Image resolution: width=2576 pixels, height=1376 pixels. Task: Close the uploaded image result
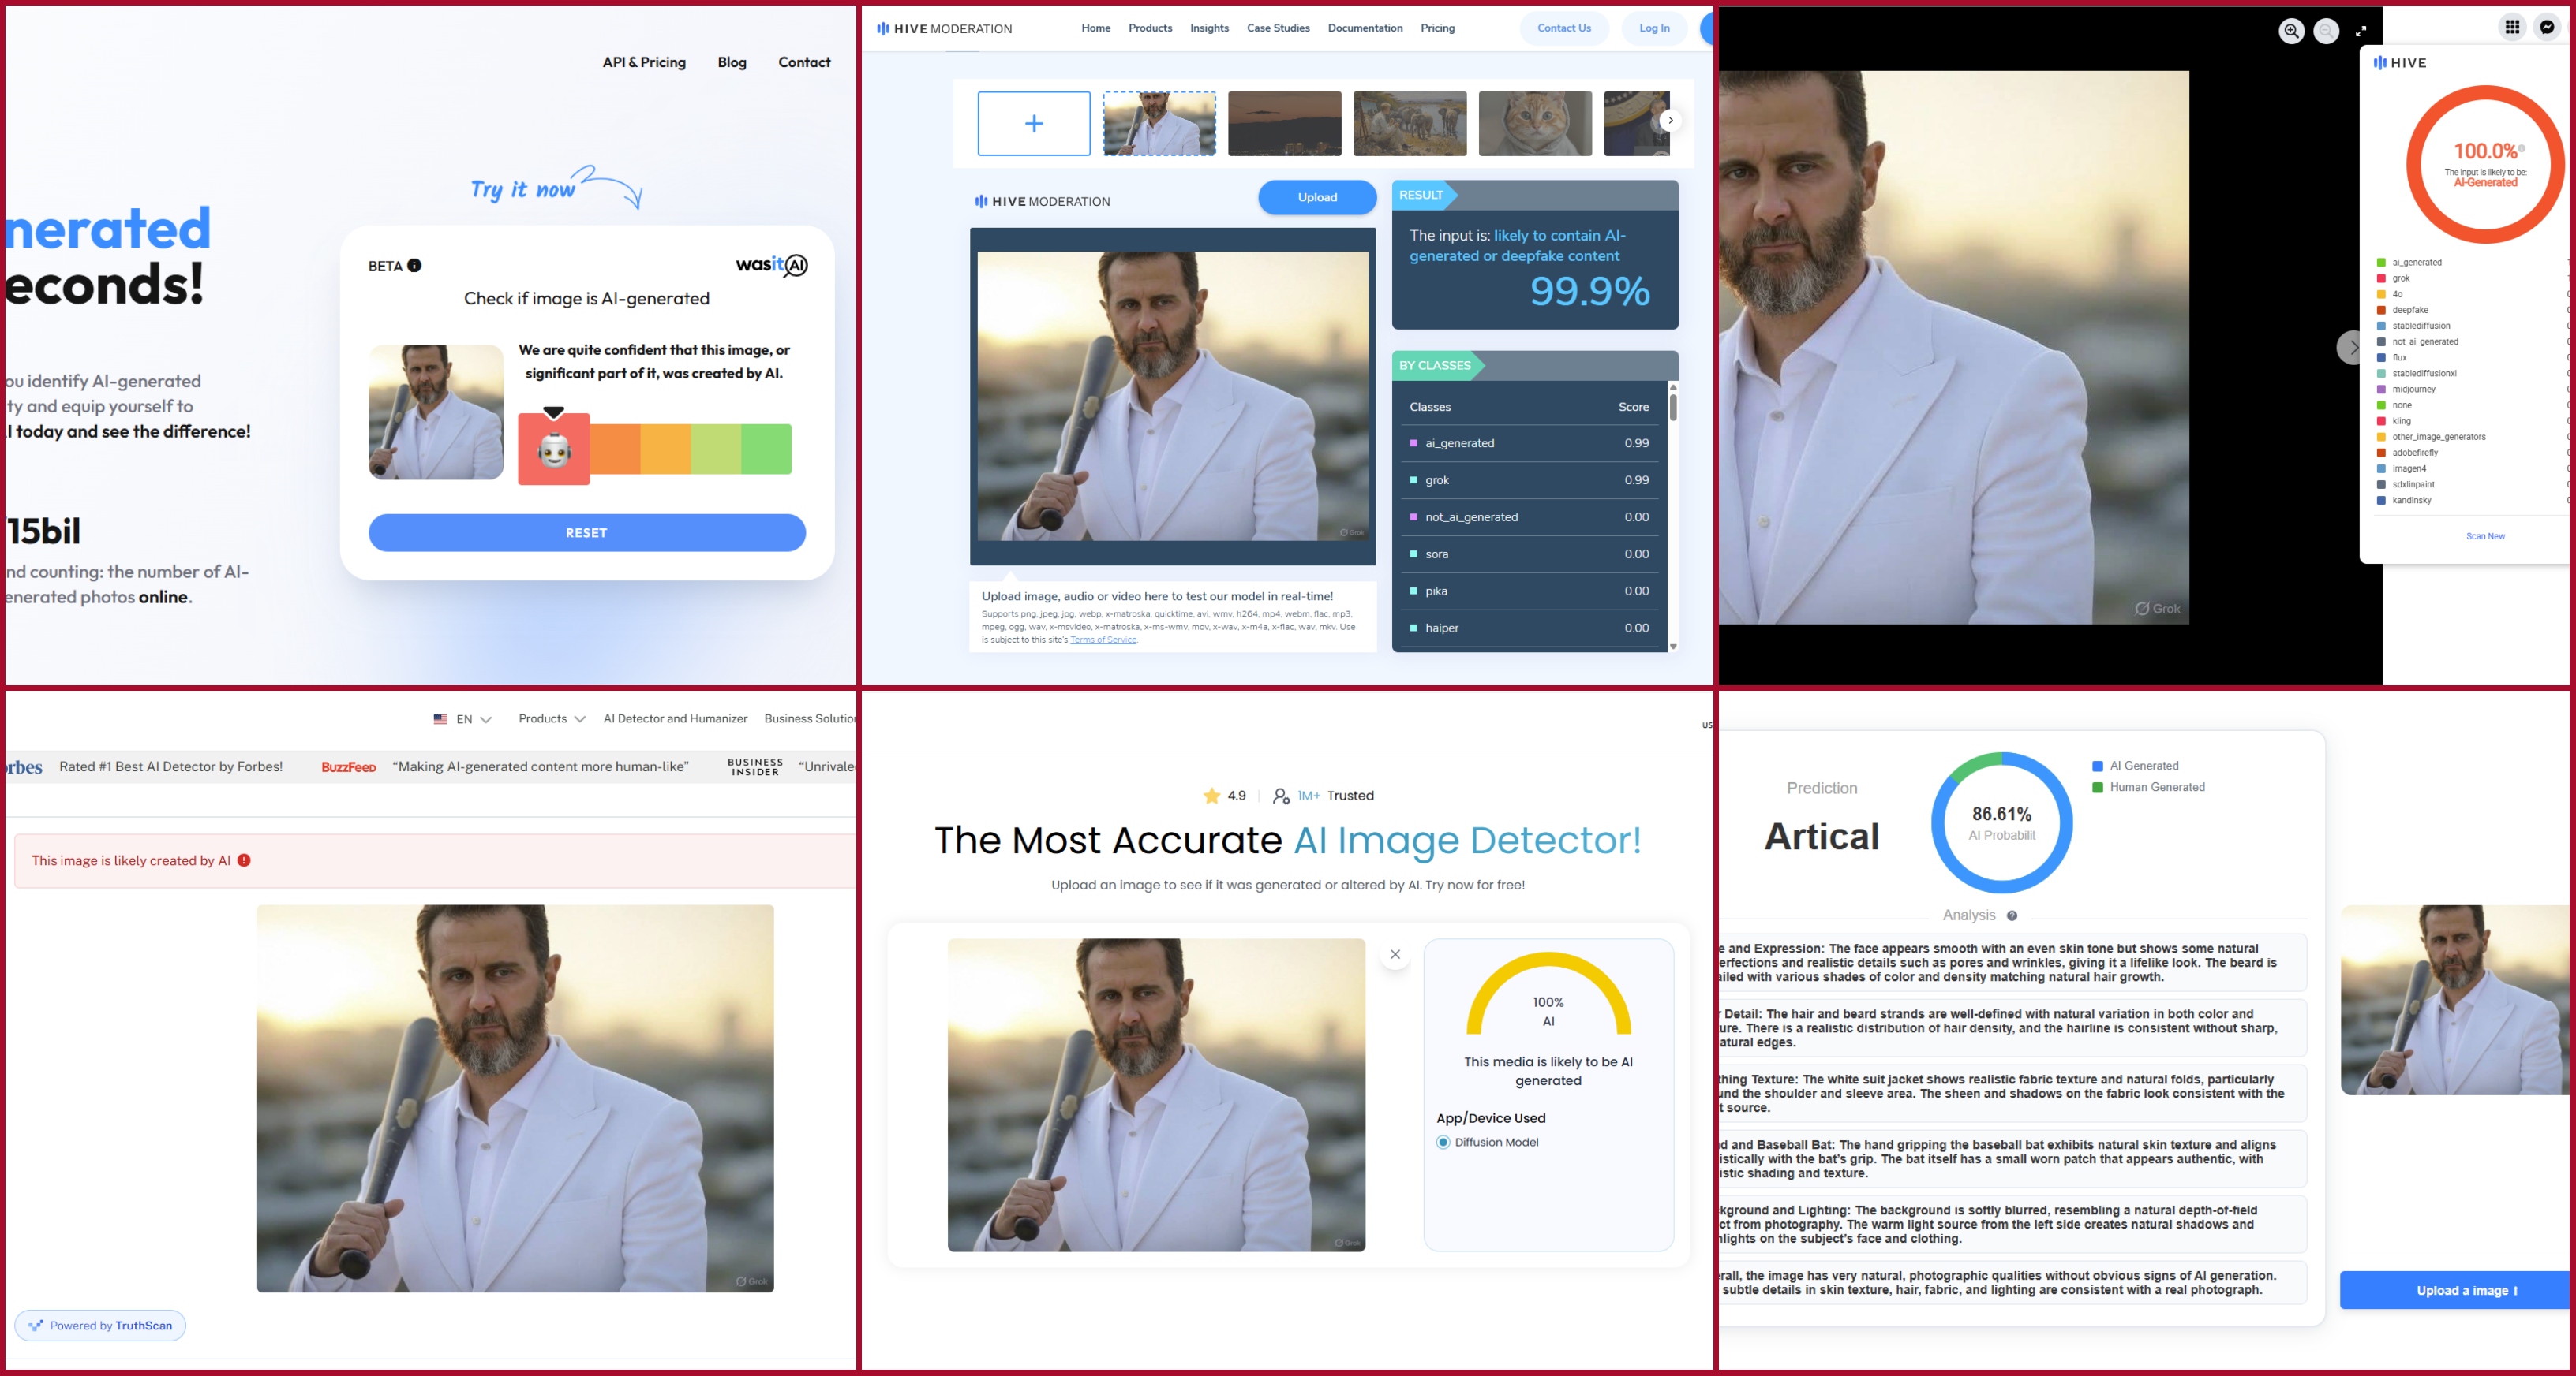[1395, 954]
